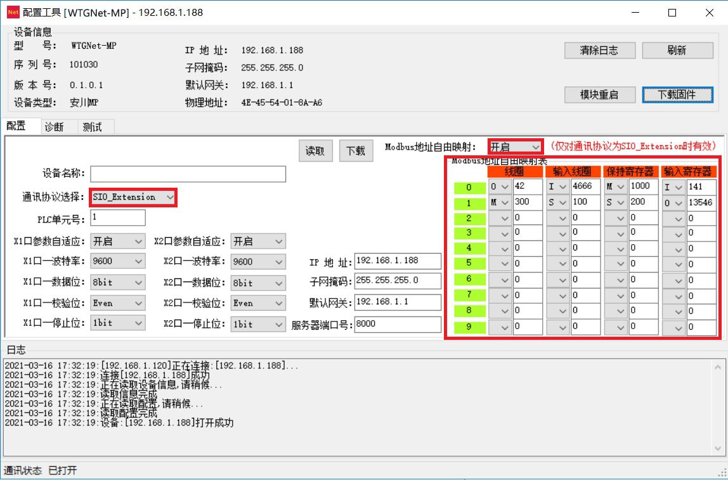This screenshot has height=480, width=728.
Task: Click the 刷新 (Refresh) button
Action: [x=677, y=51]
